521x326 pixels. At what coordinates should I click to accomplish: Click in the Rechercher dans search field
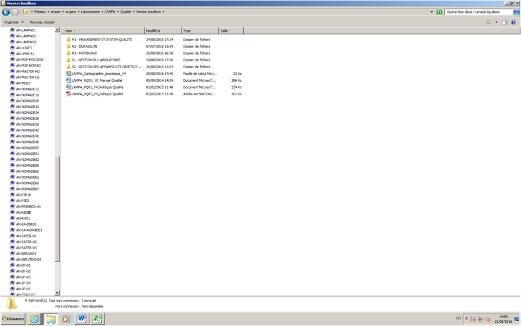pos(478,12)
